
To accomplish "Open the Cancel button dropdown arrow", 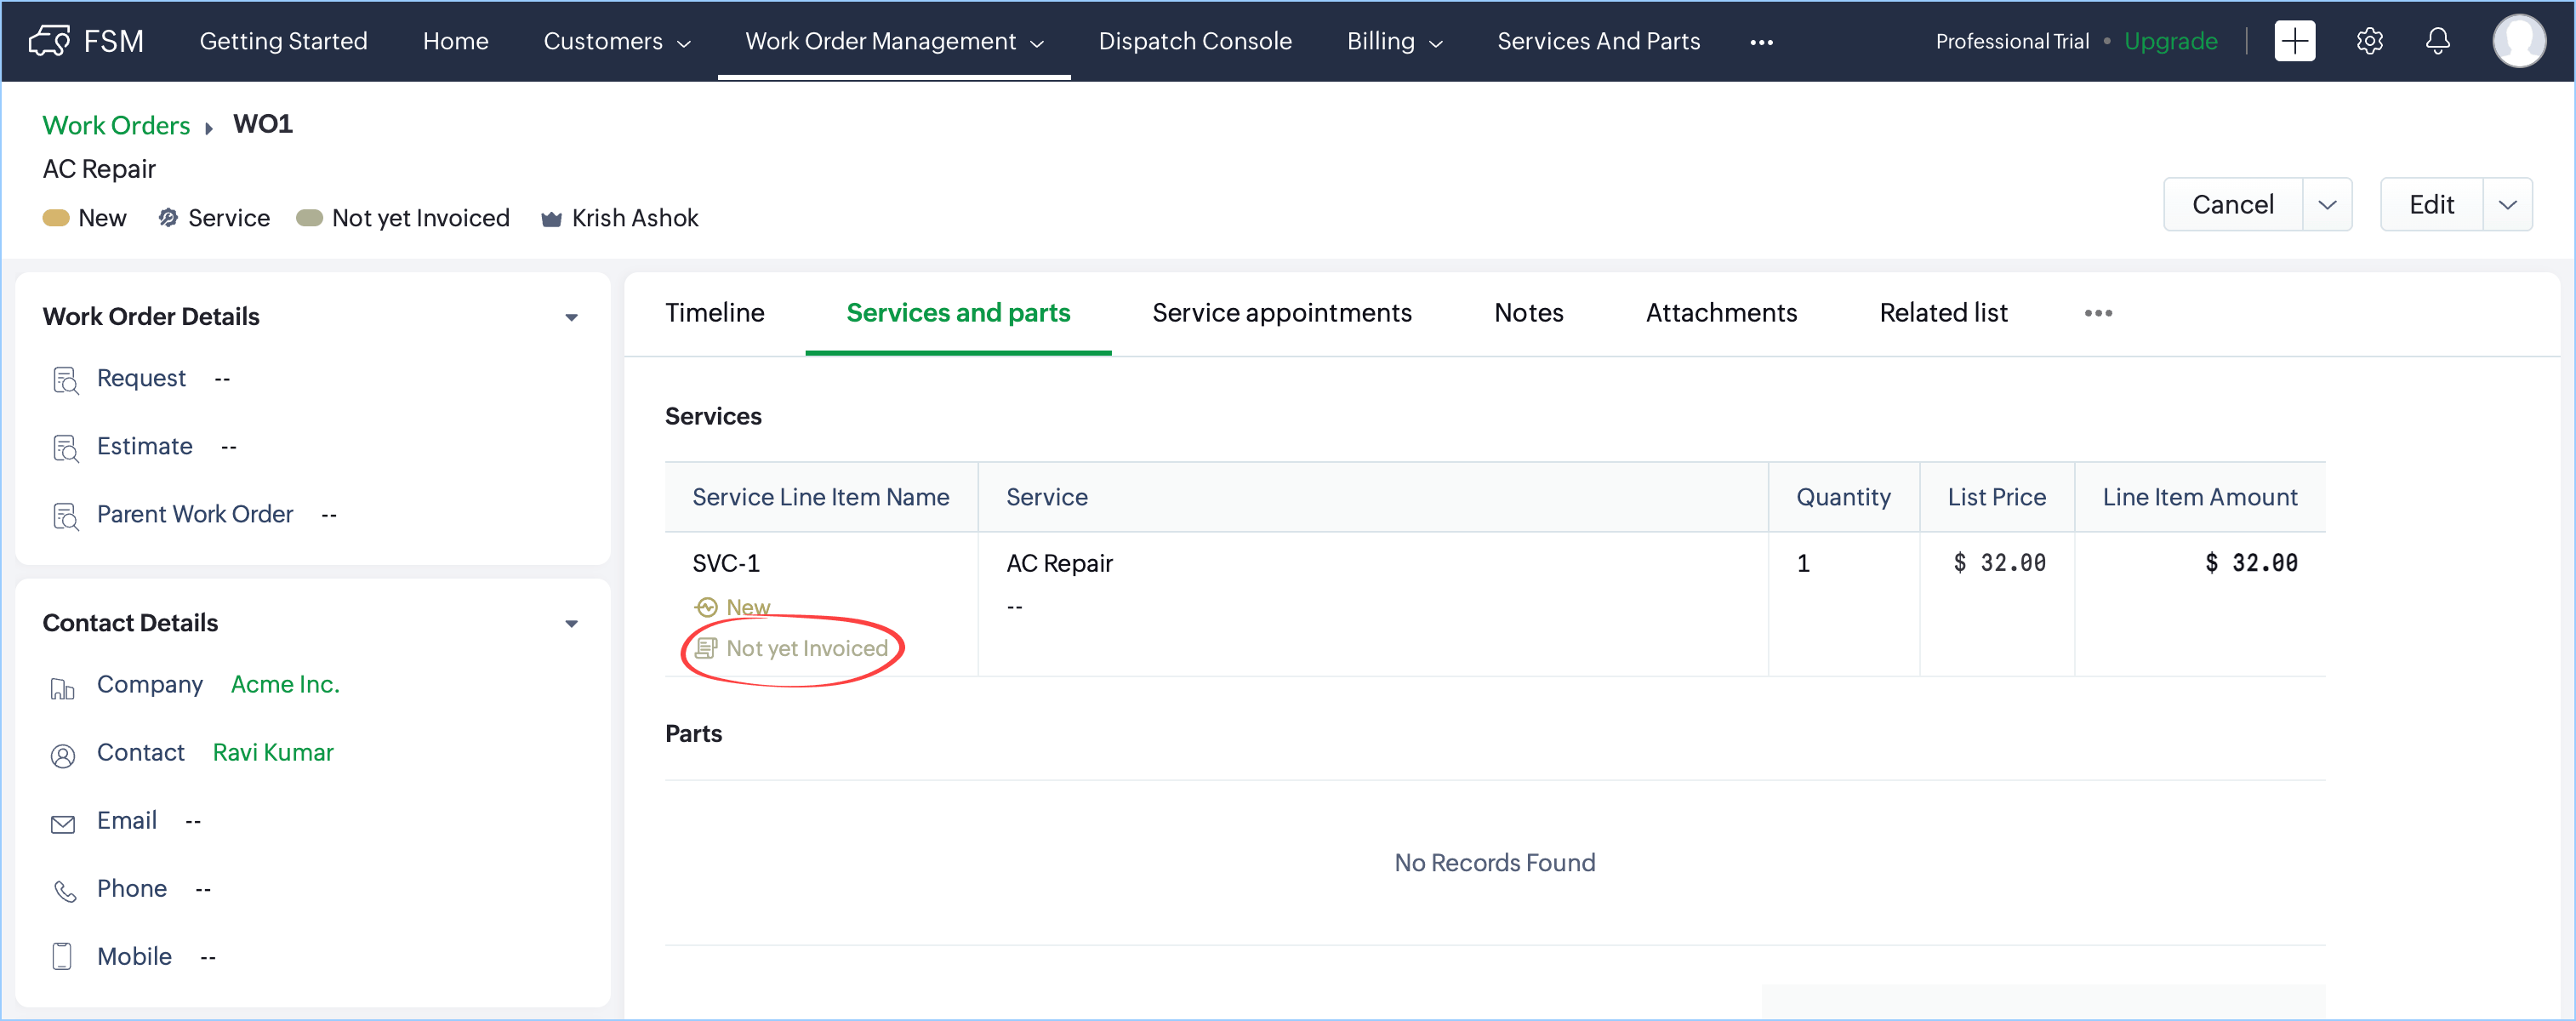I will (2327, 205).
